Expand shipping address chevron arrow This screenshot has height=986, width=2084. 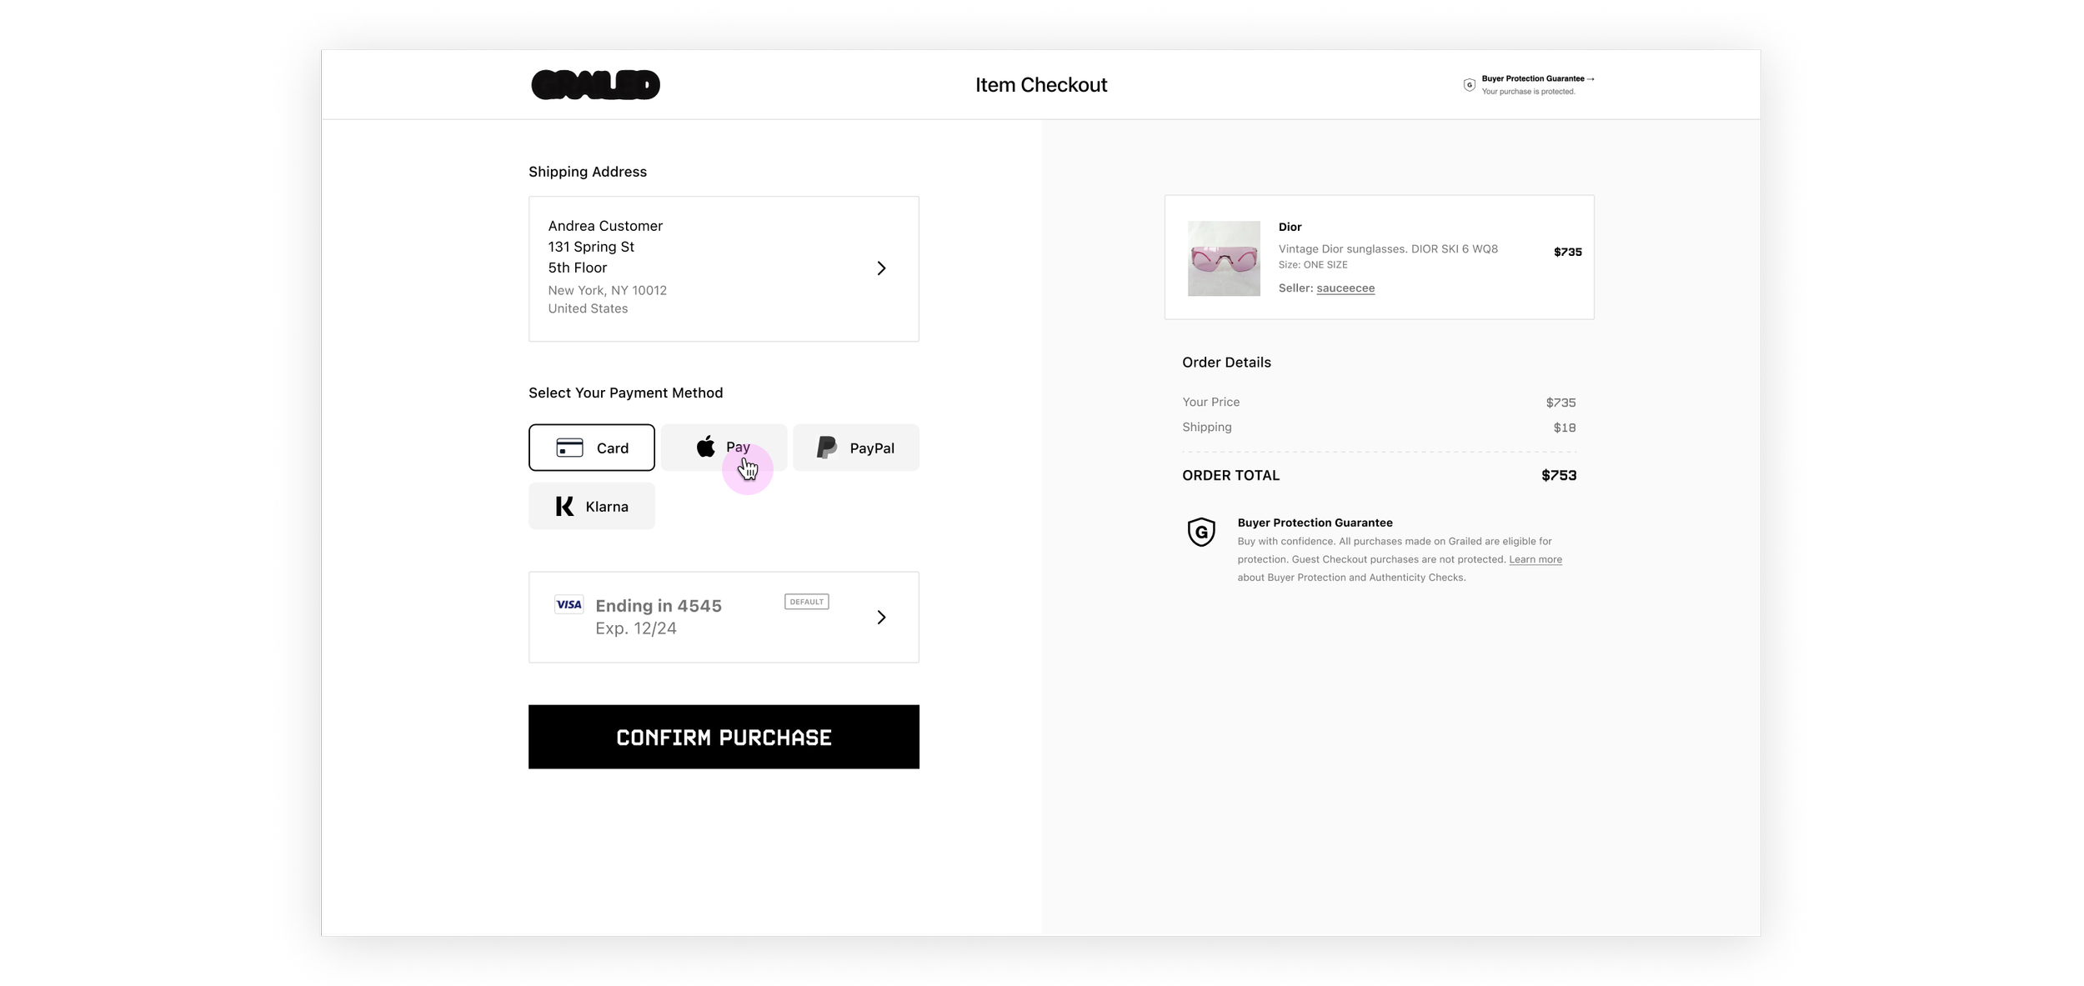(881, 268)
